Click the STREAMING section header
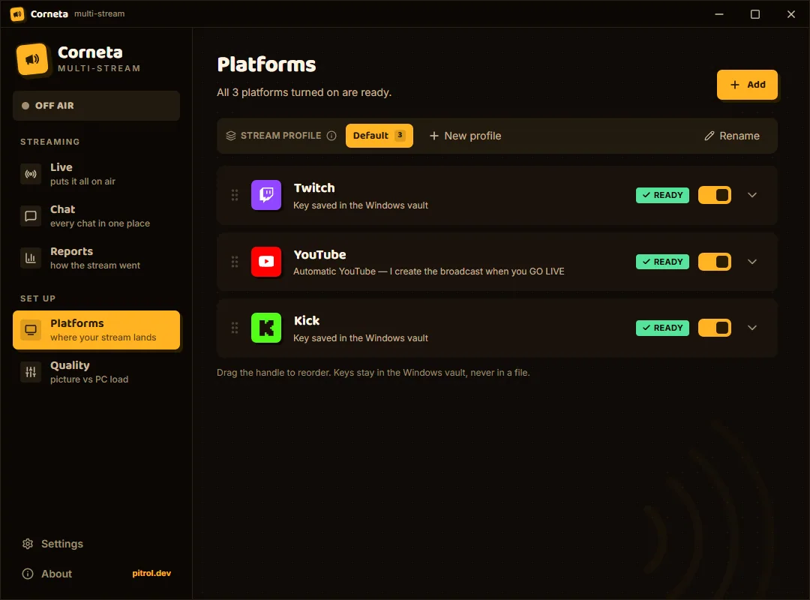The height and width of the screenshot is (600, 810). (x=50, y=142)
